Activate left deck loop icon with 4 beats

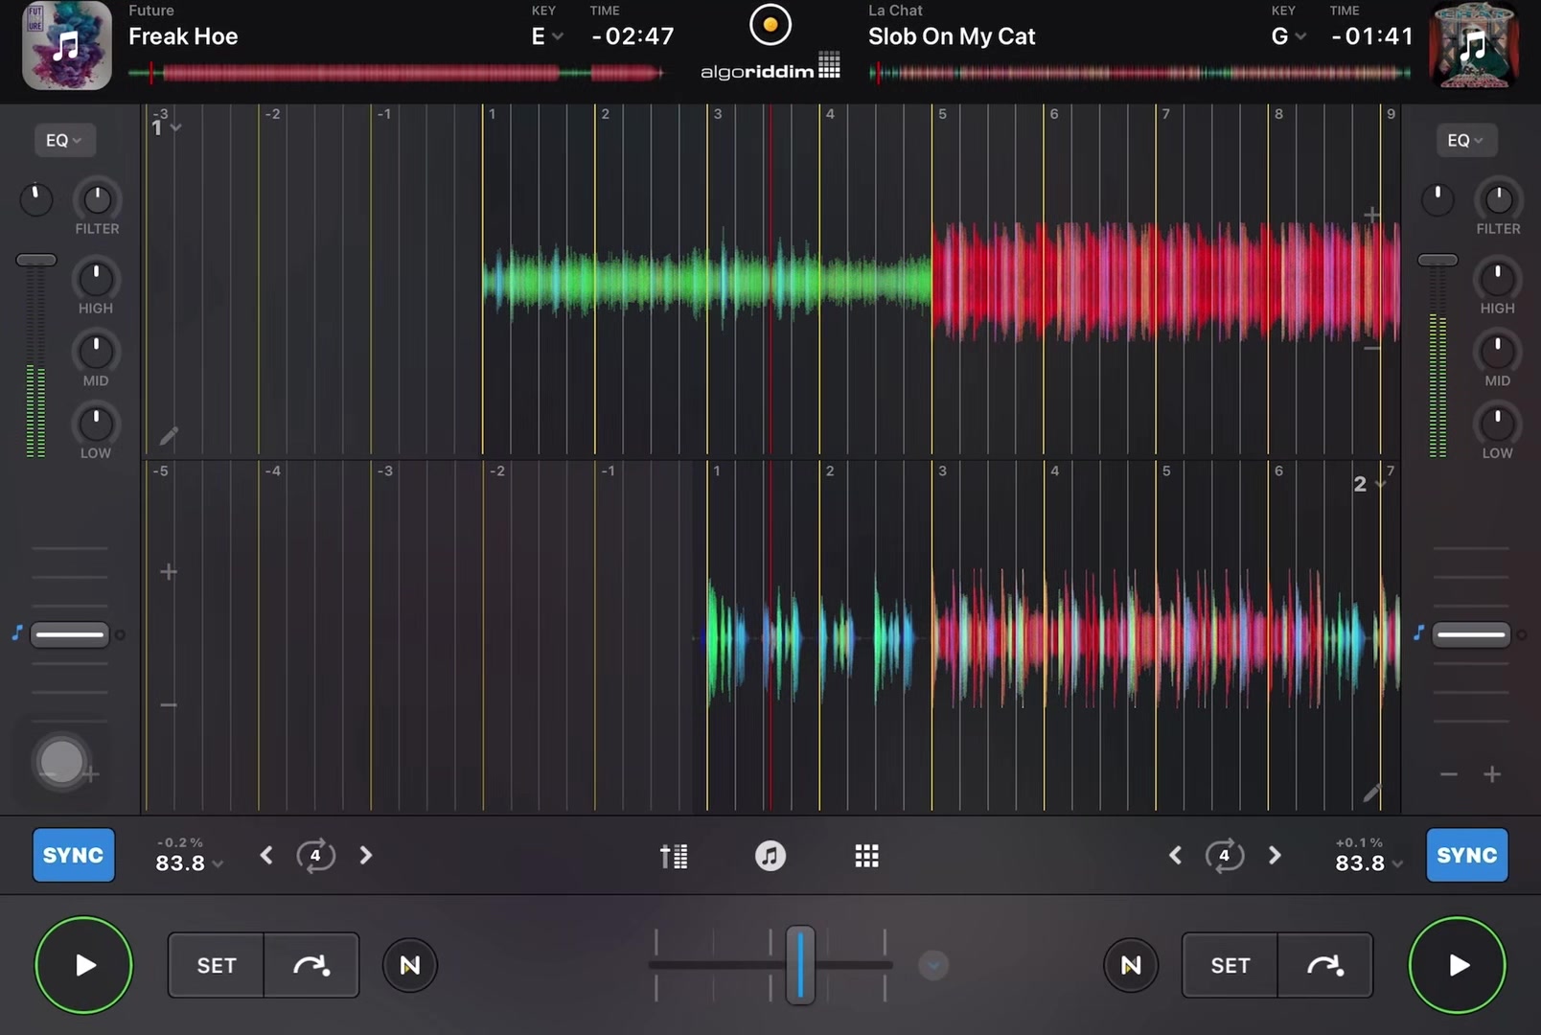[x=315, y=855]
